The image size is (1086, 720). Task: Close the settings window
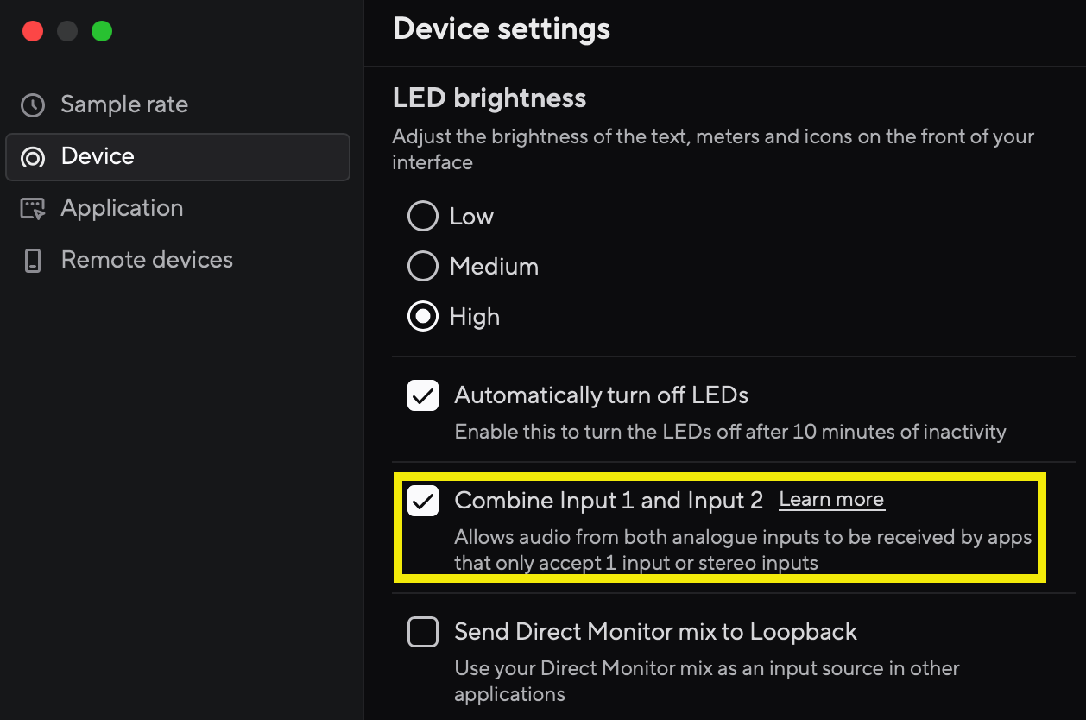pyautogui.click(x=33, y=32)
